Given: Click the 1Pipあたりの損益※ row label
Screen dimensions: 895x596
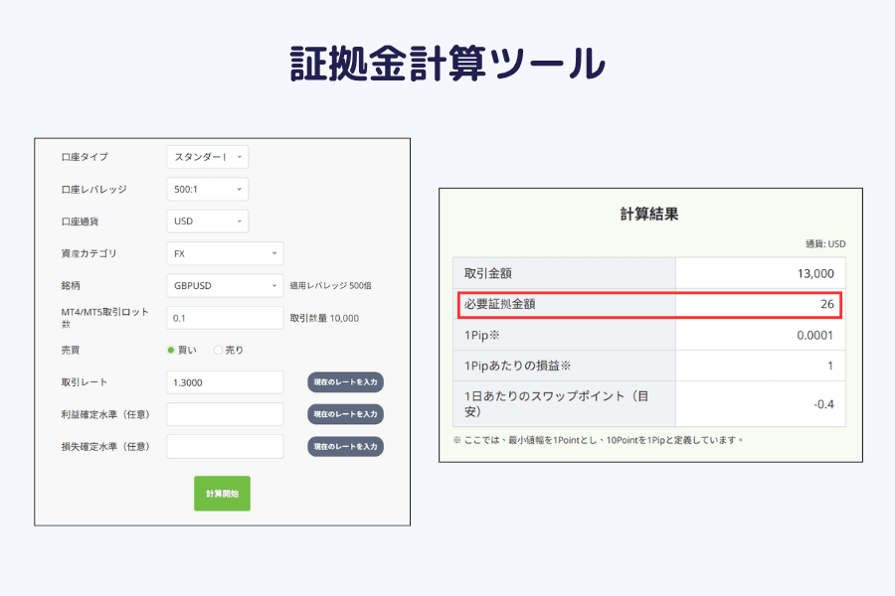Looking at the screenshot, I should (x=518, y=366).
